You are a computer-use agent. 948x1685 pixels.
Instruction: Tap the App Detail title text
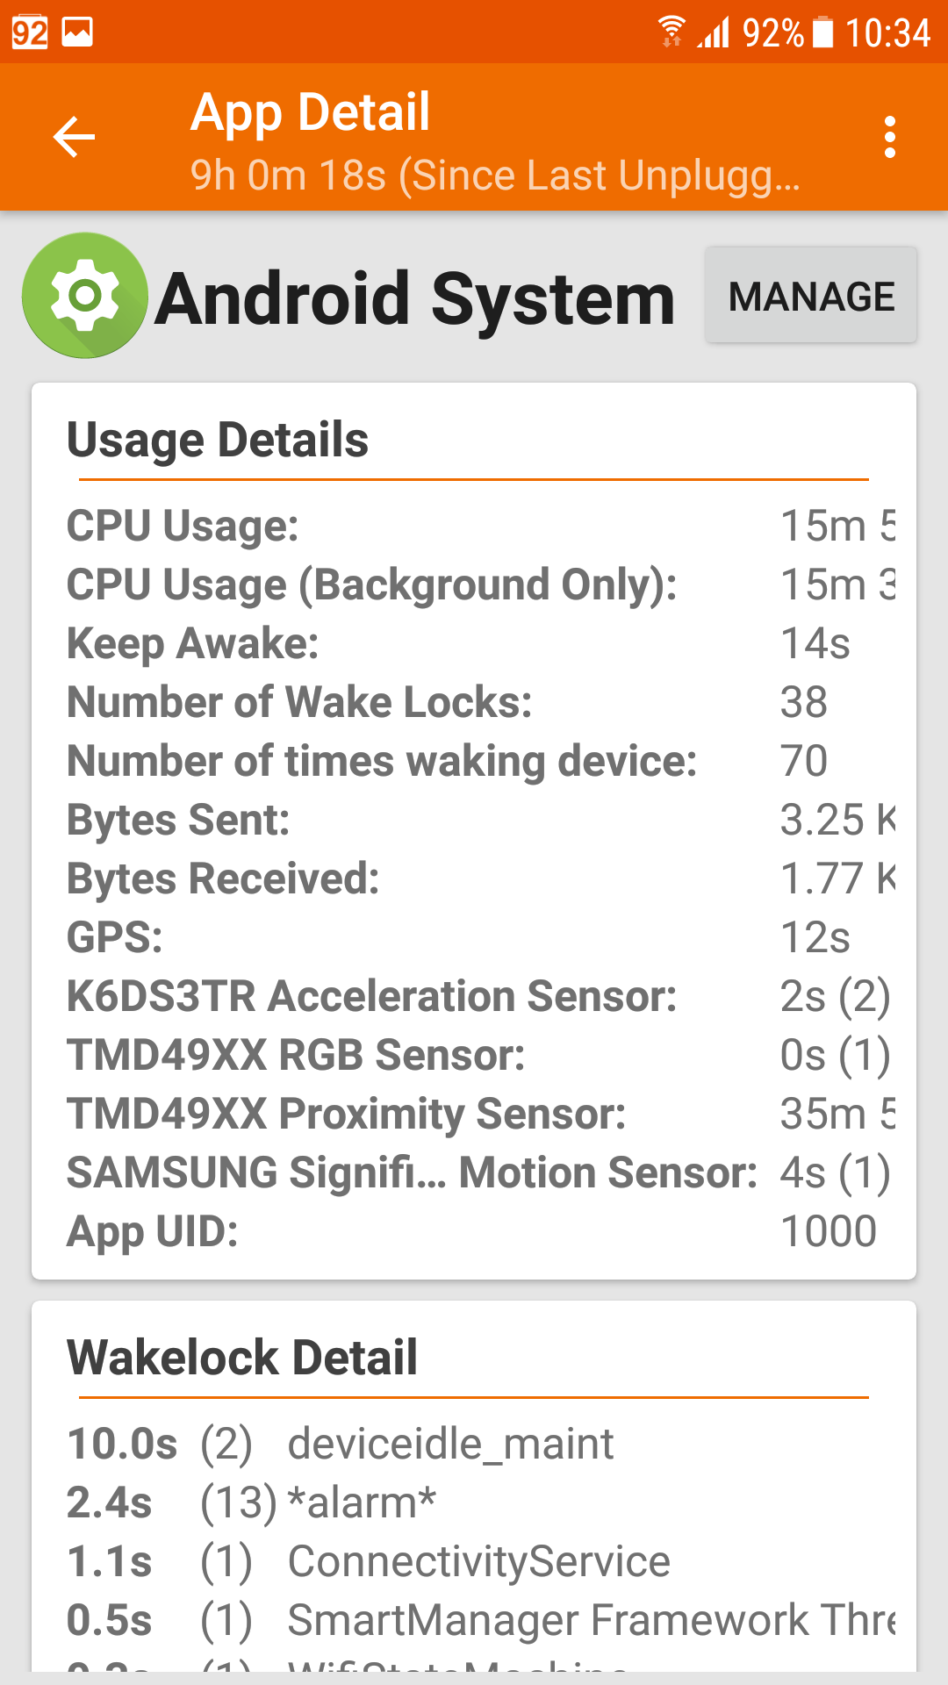click(x=311, y=112)
